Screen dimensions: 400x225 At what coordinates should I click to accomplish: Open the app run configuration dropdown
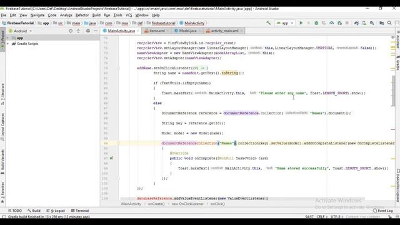[x=285, y=23]
